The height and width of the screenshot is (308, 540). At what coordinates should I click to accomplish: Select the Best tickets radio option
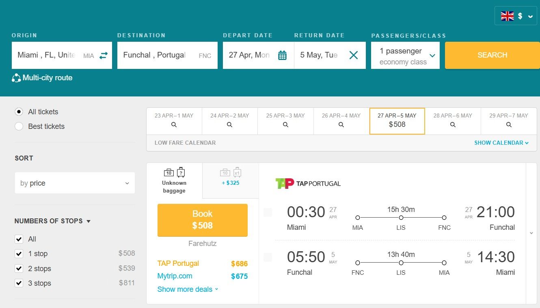[19, 126]
